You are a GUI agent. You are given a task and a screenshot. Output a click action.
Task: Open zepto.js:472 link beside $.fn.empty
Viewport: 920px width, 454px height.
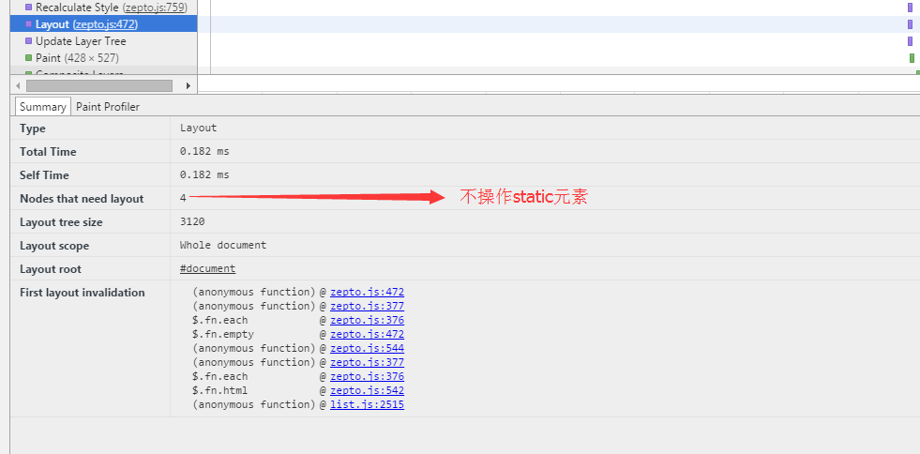(x=367, y=334)
